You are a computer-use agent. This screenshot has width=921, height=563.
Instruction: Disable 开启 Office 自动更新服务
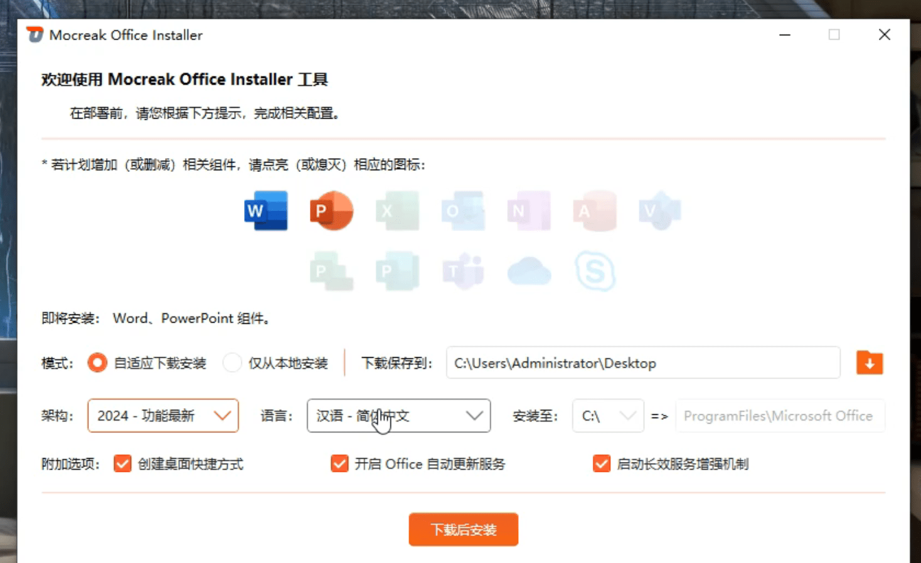tap(339, 463)
